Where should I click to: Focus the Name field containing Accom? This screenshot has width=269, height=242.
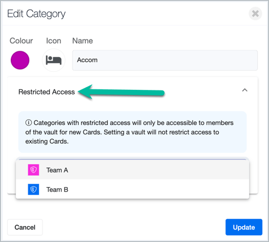pos(165,60)
